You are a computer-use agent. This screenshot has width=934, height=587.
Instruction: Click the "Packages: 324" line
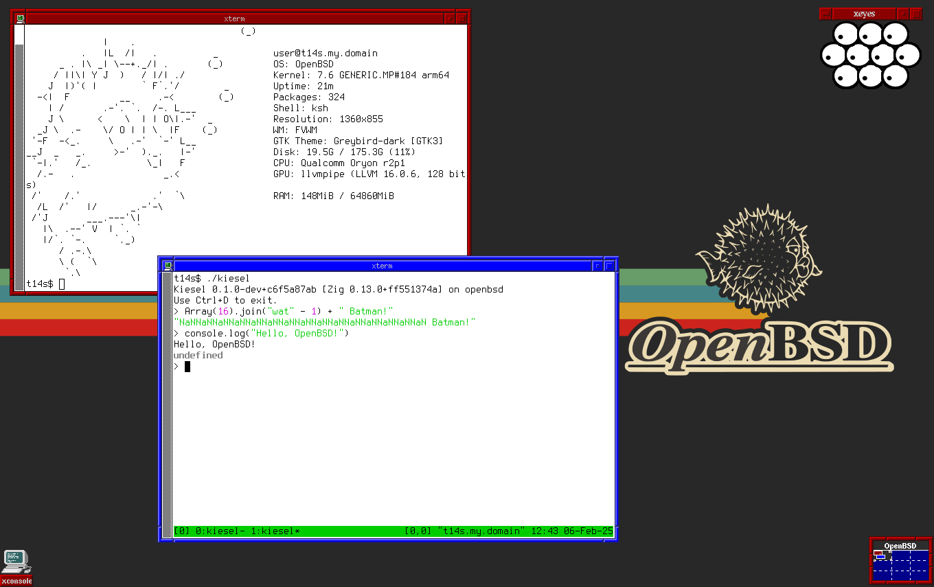pyautogui.click(x=309, y=97)
